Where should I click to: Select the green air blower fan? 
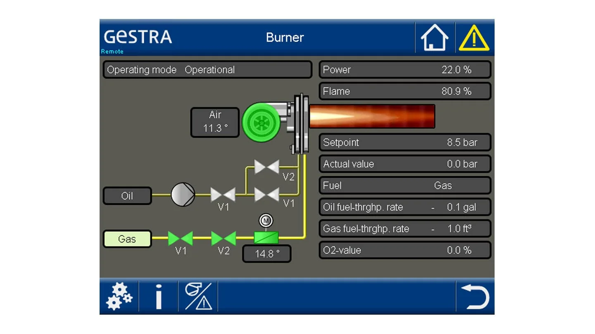(261, 122)
